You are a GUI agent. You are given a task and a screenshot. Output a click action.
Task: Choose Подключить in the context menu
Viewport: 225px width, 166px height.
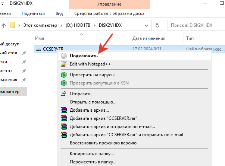point(134,56)
